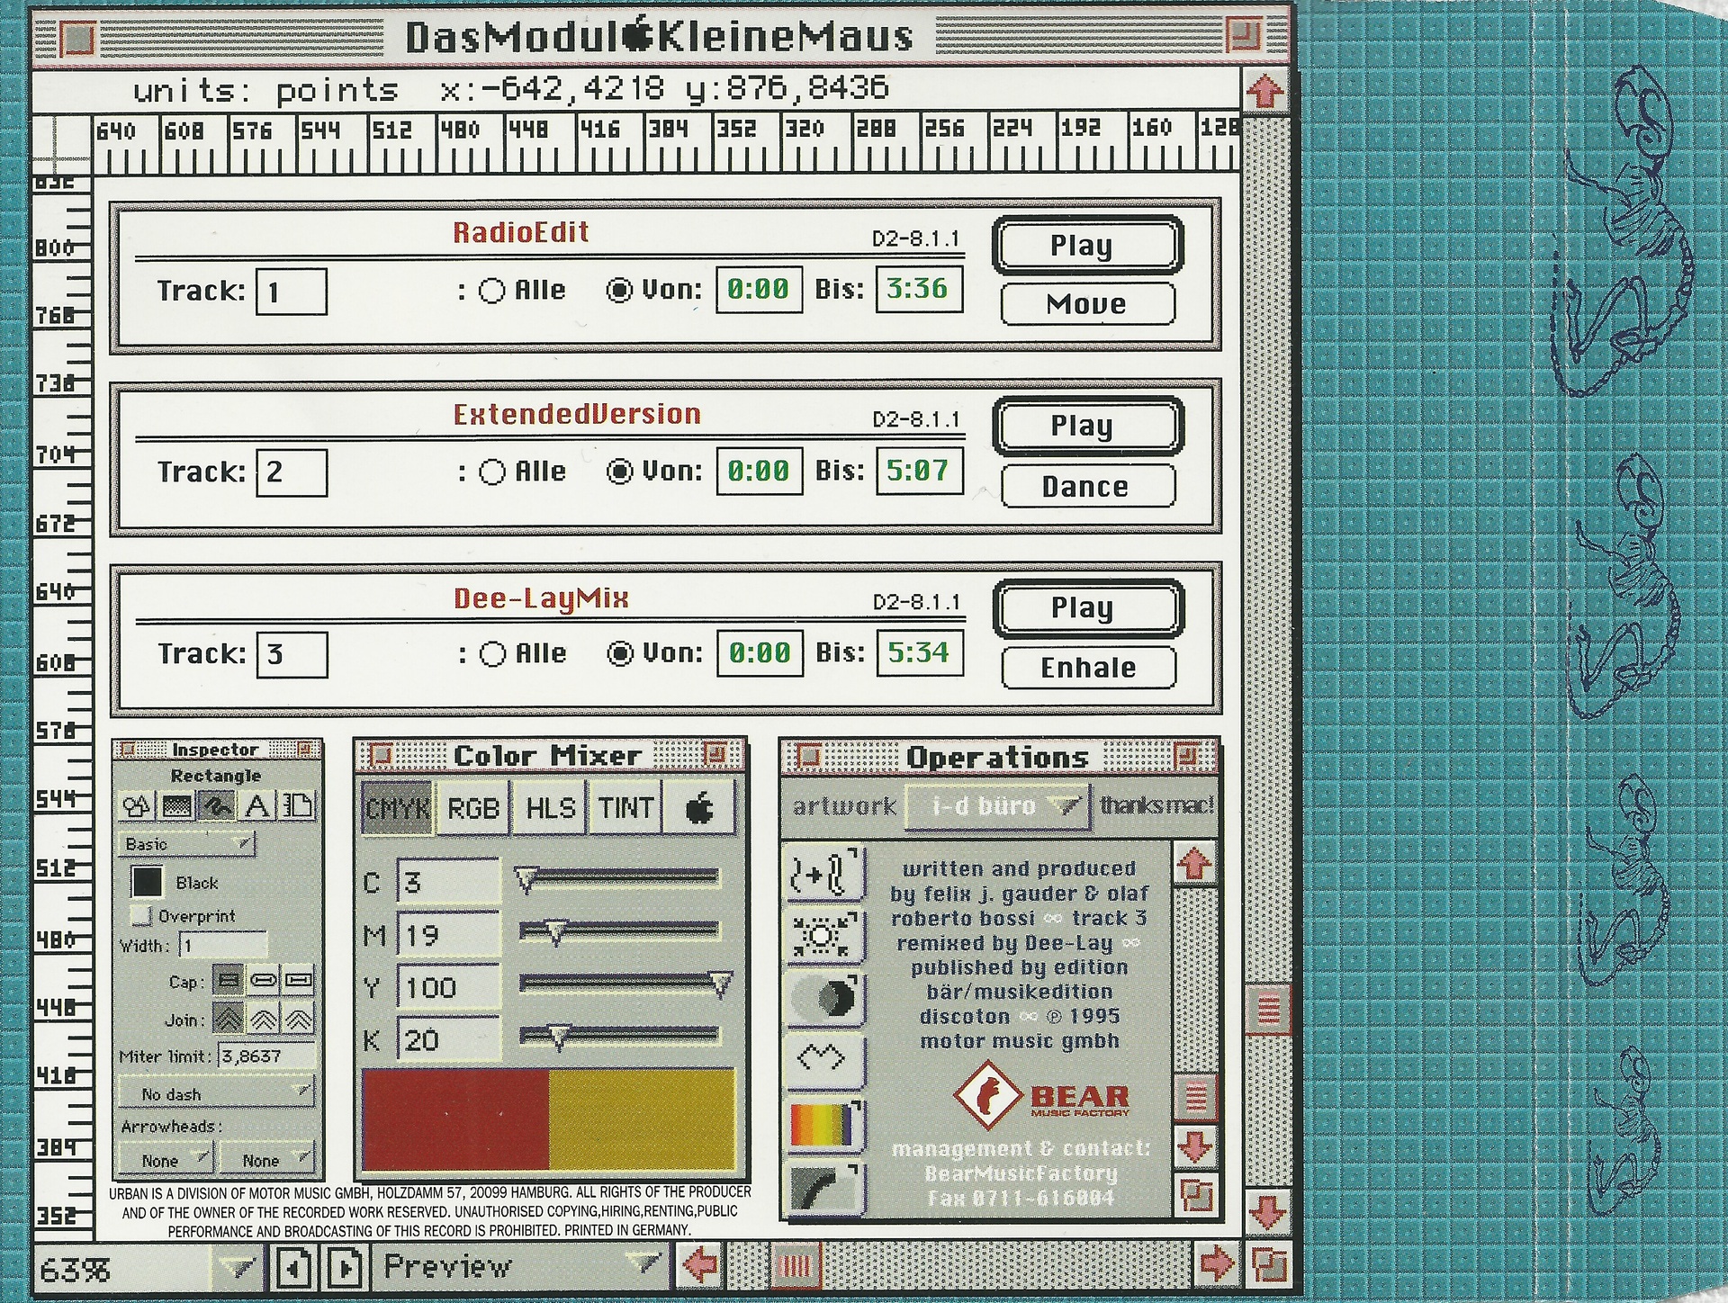
Task: Click the Bear Music Factory logo
Action: (1041, 1095)
